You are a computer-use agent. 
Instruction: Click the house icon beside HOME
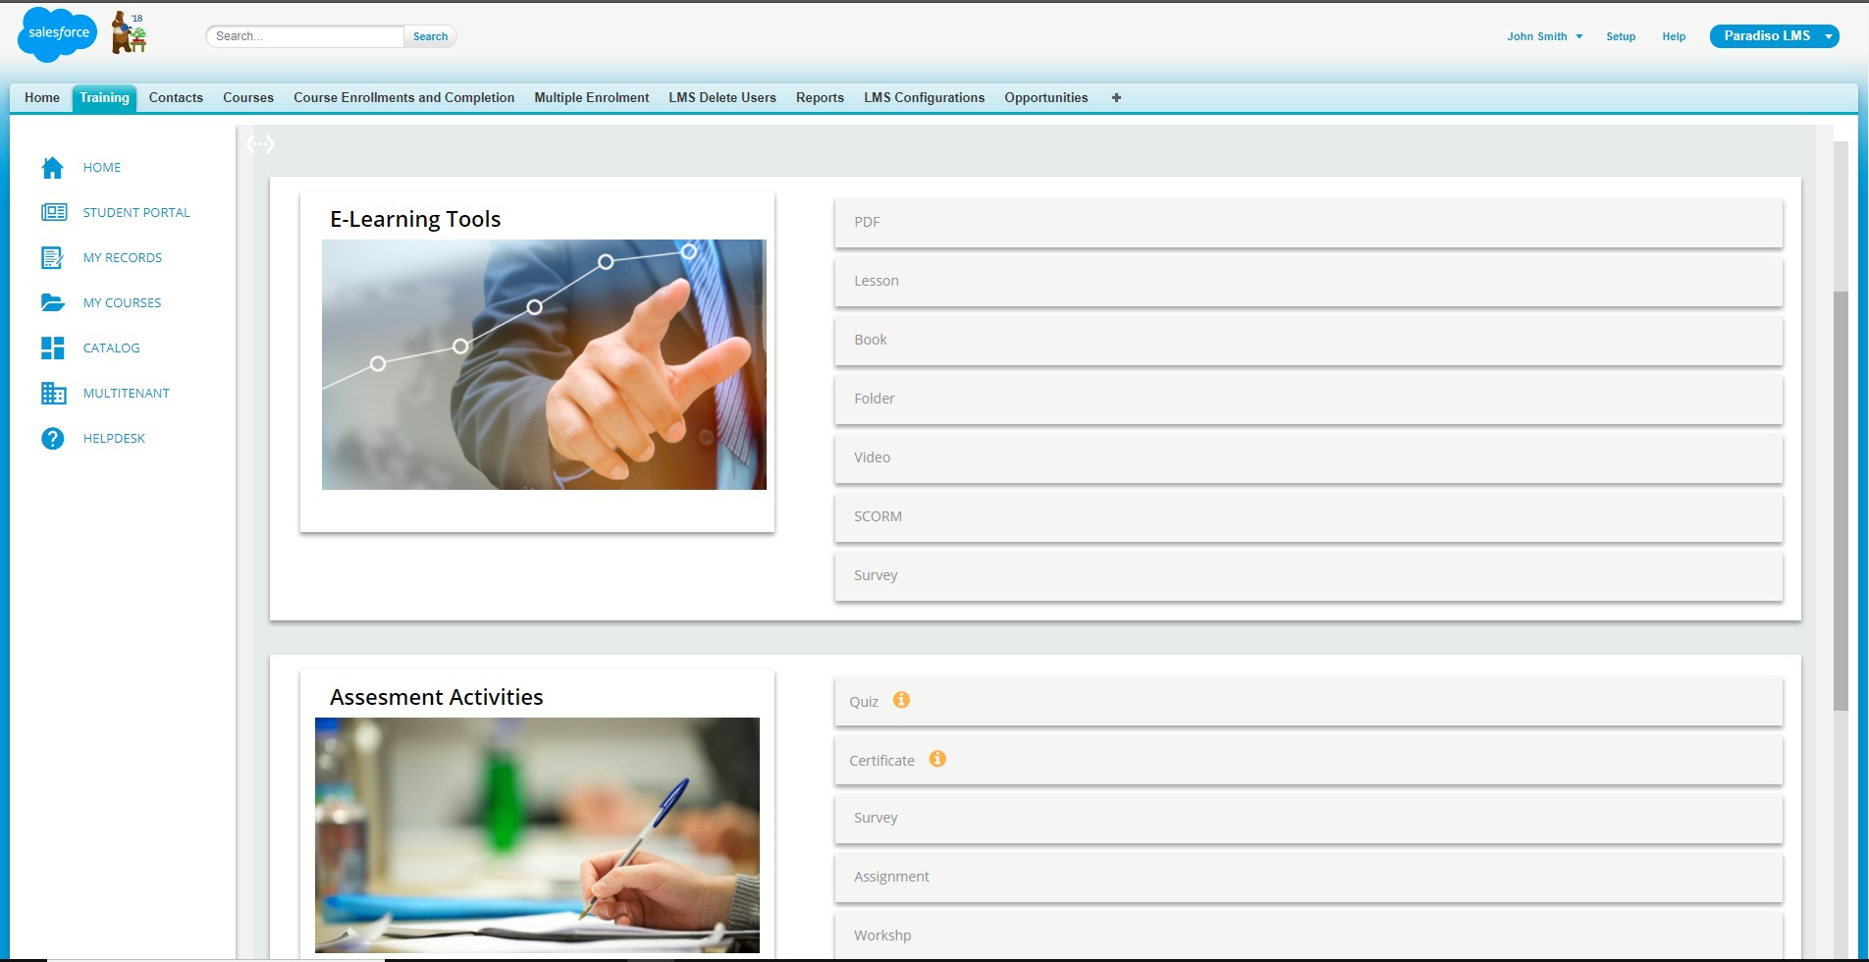[53, 168]
